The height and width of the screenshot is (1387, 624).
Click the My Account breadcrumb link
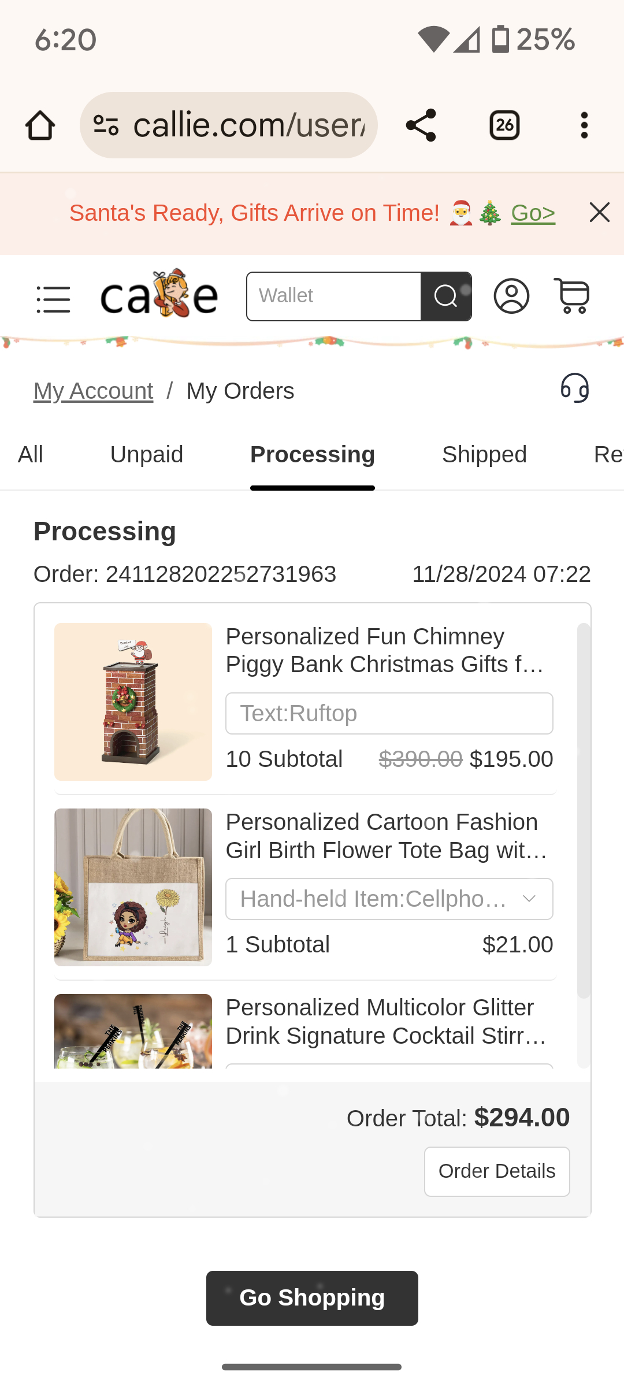click(x=93, y=391)
